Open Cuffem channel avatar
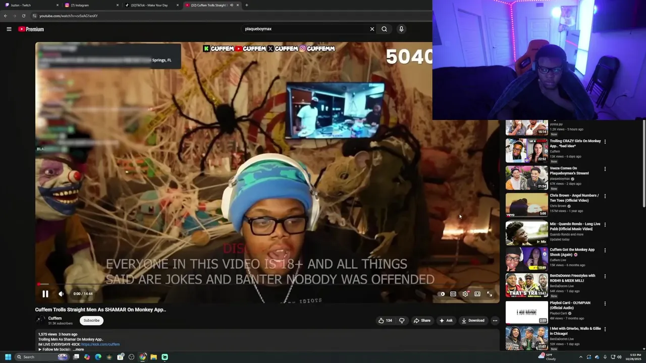Screen dimensions: 646x363 (x=40, y=320)
